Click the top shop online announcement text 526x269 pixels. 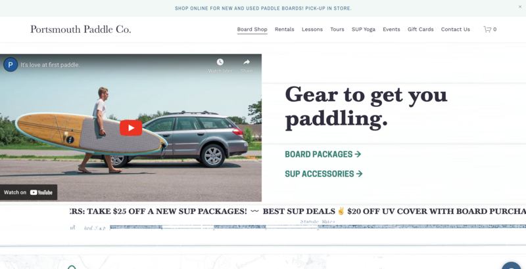(x=264, y=9)
